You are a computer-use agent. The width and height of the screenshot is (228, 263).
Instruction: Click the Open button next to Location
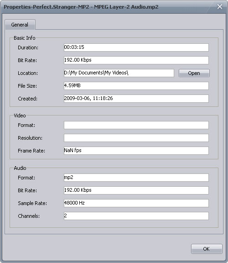pyautogui.click(x=194, y=73)
